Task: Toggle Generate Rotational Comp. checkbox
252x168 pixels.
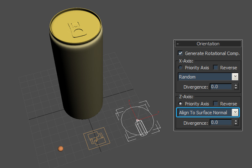Action: click(x=181, y=53)
